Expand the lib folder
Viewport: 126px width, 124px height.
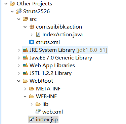[32, 104]
